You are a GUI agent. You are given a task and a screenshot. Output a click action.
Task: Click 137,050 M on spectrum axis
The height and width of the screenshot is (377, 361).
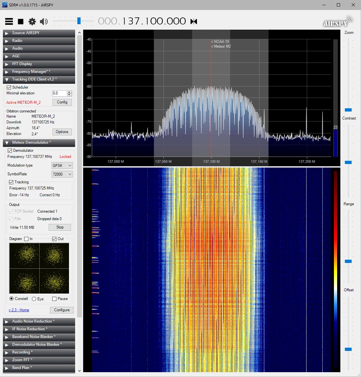pyautogui.click(x=163, y=161)
